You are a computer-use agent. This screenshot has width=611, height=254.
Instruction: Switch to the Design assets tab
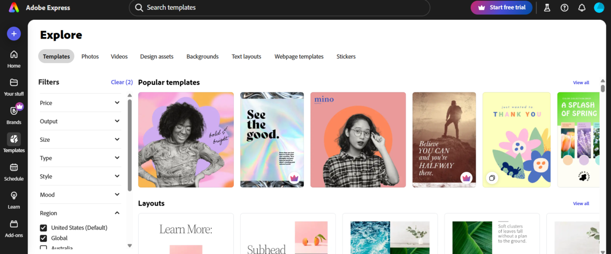tap(156, 56)
